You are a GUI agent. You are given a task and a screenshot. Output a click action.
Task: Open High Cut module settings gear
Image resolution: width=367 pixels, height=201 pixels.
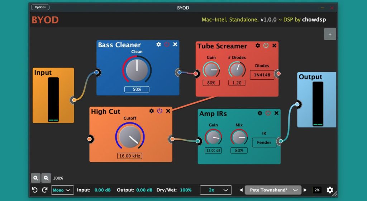point(152,111)
